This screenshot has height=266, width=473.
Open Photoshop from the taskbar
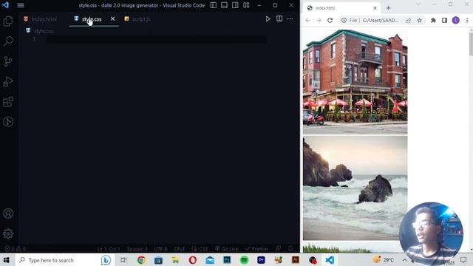(x=227, y=260)
